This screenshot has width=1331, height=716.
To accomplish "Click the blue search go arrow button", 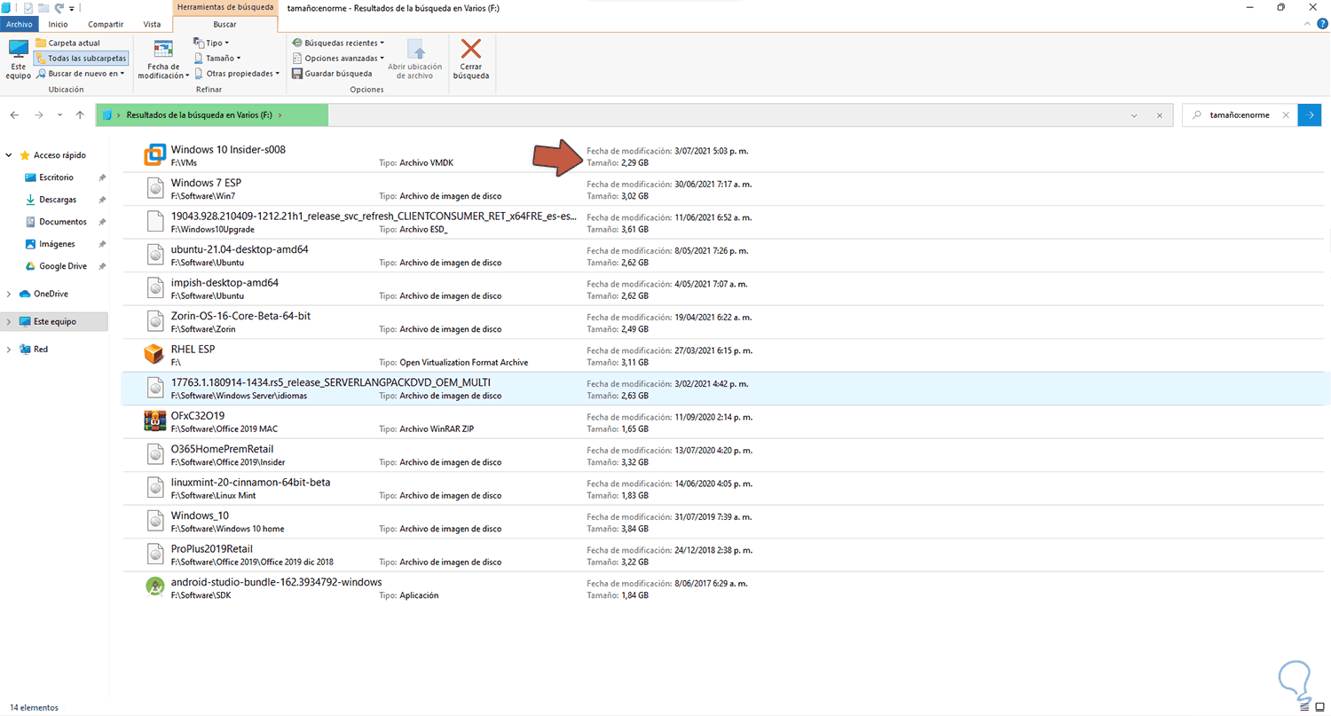I will click(x=1310, y=115).
